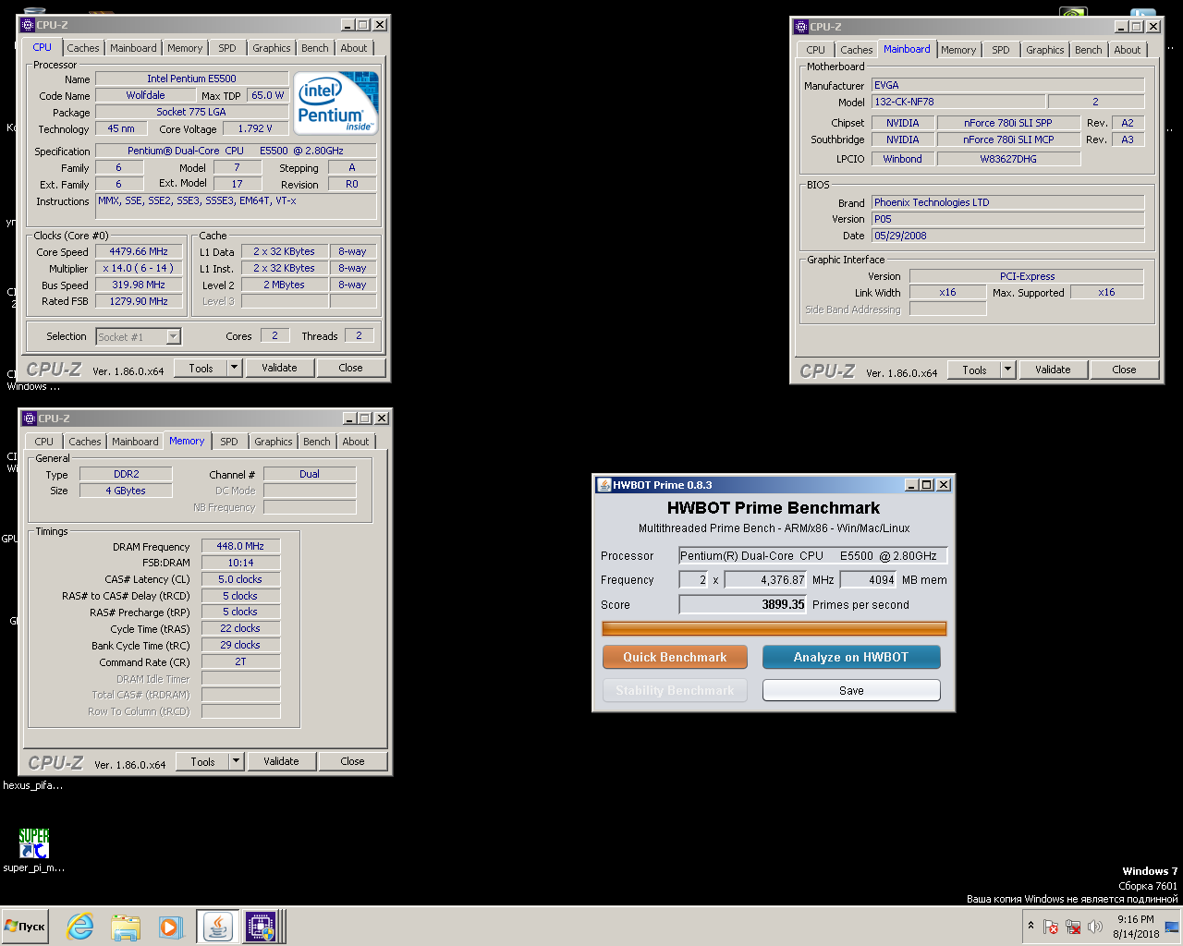Open the Tools dropdown arrow in Mainboard window
1183x946 pixels.
[1007, 370]
